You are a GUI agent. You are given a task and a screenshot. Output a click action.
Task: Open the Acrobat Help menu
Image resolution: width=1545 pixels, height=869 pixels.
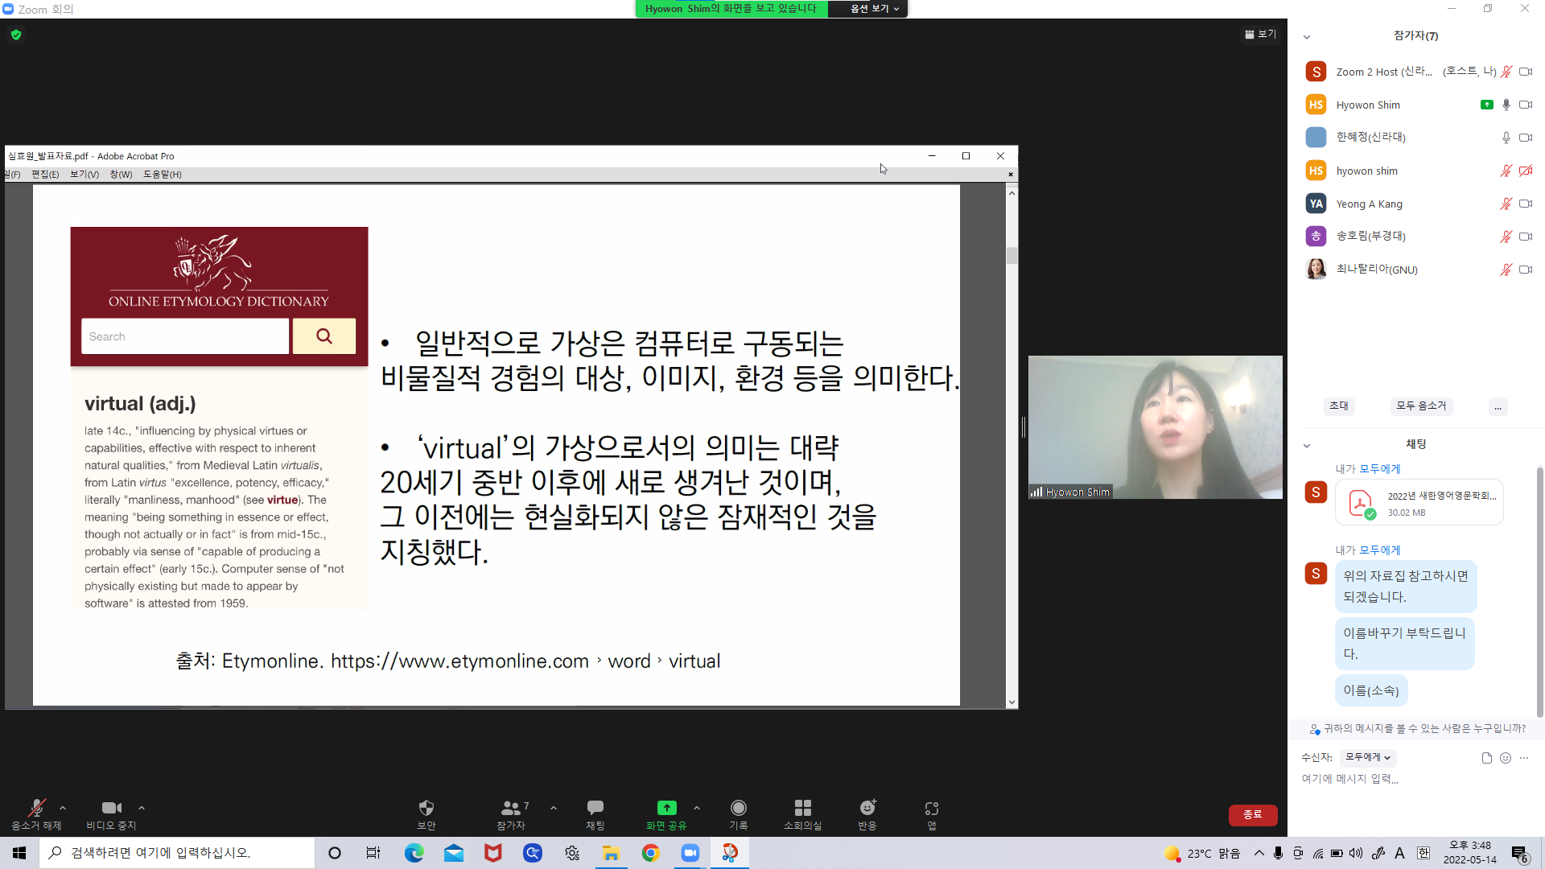(x=162, y=175)
